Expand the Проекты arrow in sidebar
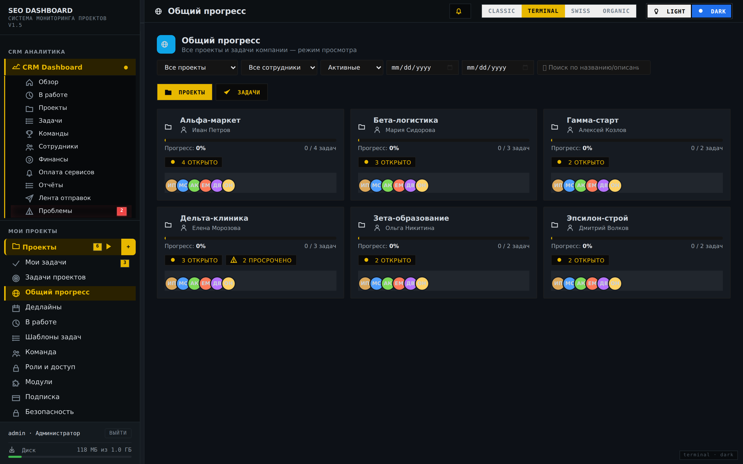This screenshot has width=743, height=464. [x=109, y=246]
